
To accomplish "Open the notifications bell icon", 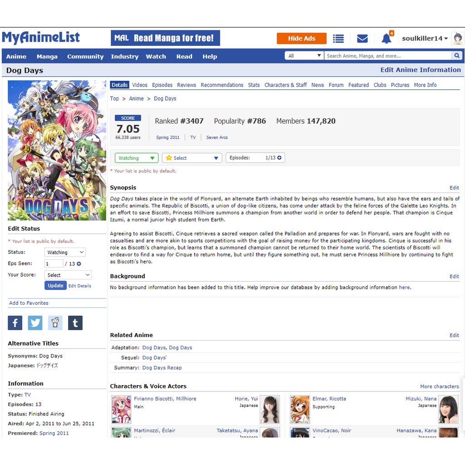I will pyautogui.click(x=386, y=39).
